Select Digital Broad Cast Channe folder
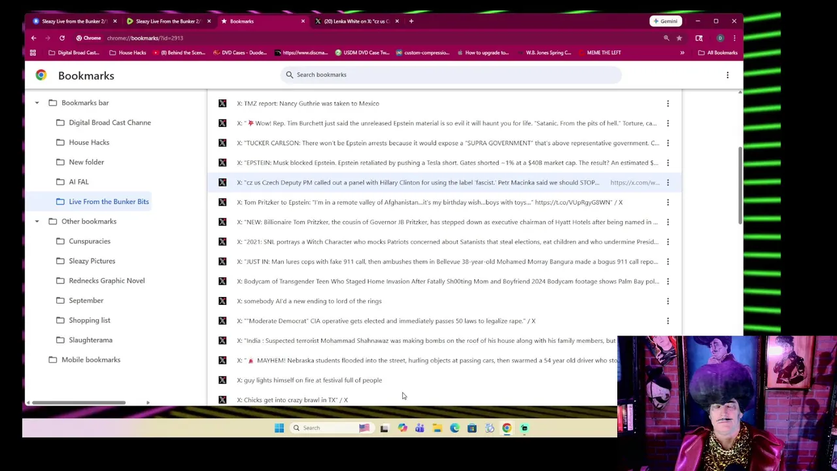Image resolution: width=837 pixels, height=471 pixels. point(103,122)
